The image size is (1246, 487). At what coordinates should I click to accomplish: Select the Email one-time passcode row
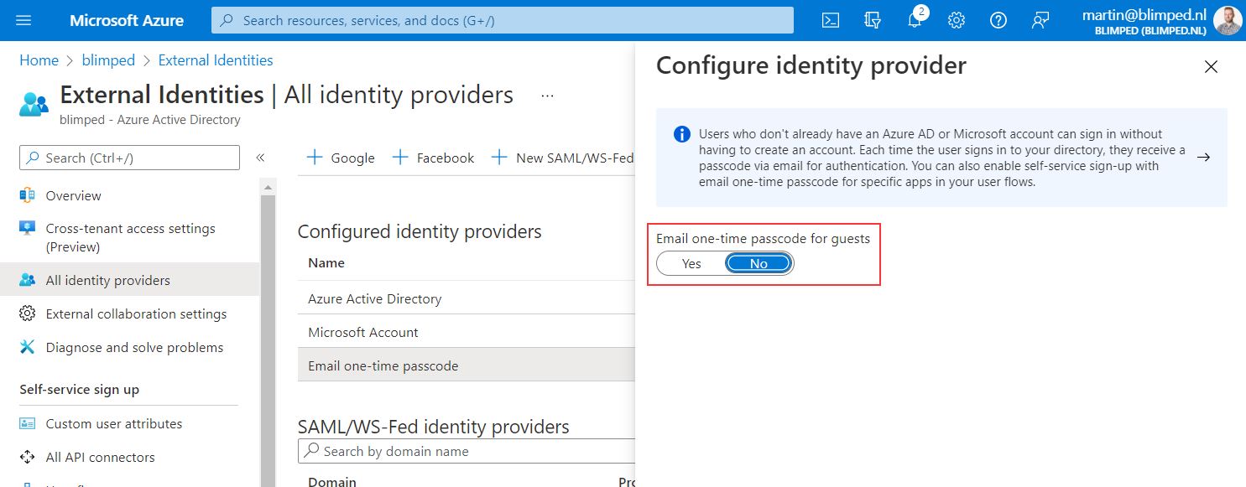(x=467, y=365)
